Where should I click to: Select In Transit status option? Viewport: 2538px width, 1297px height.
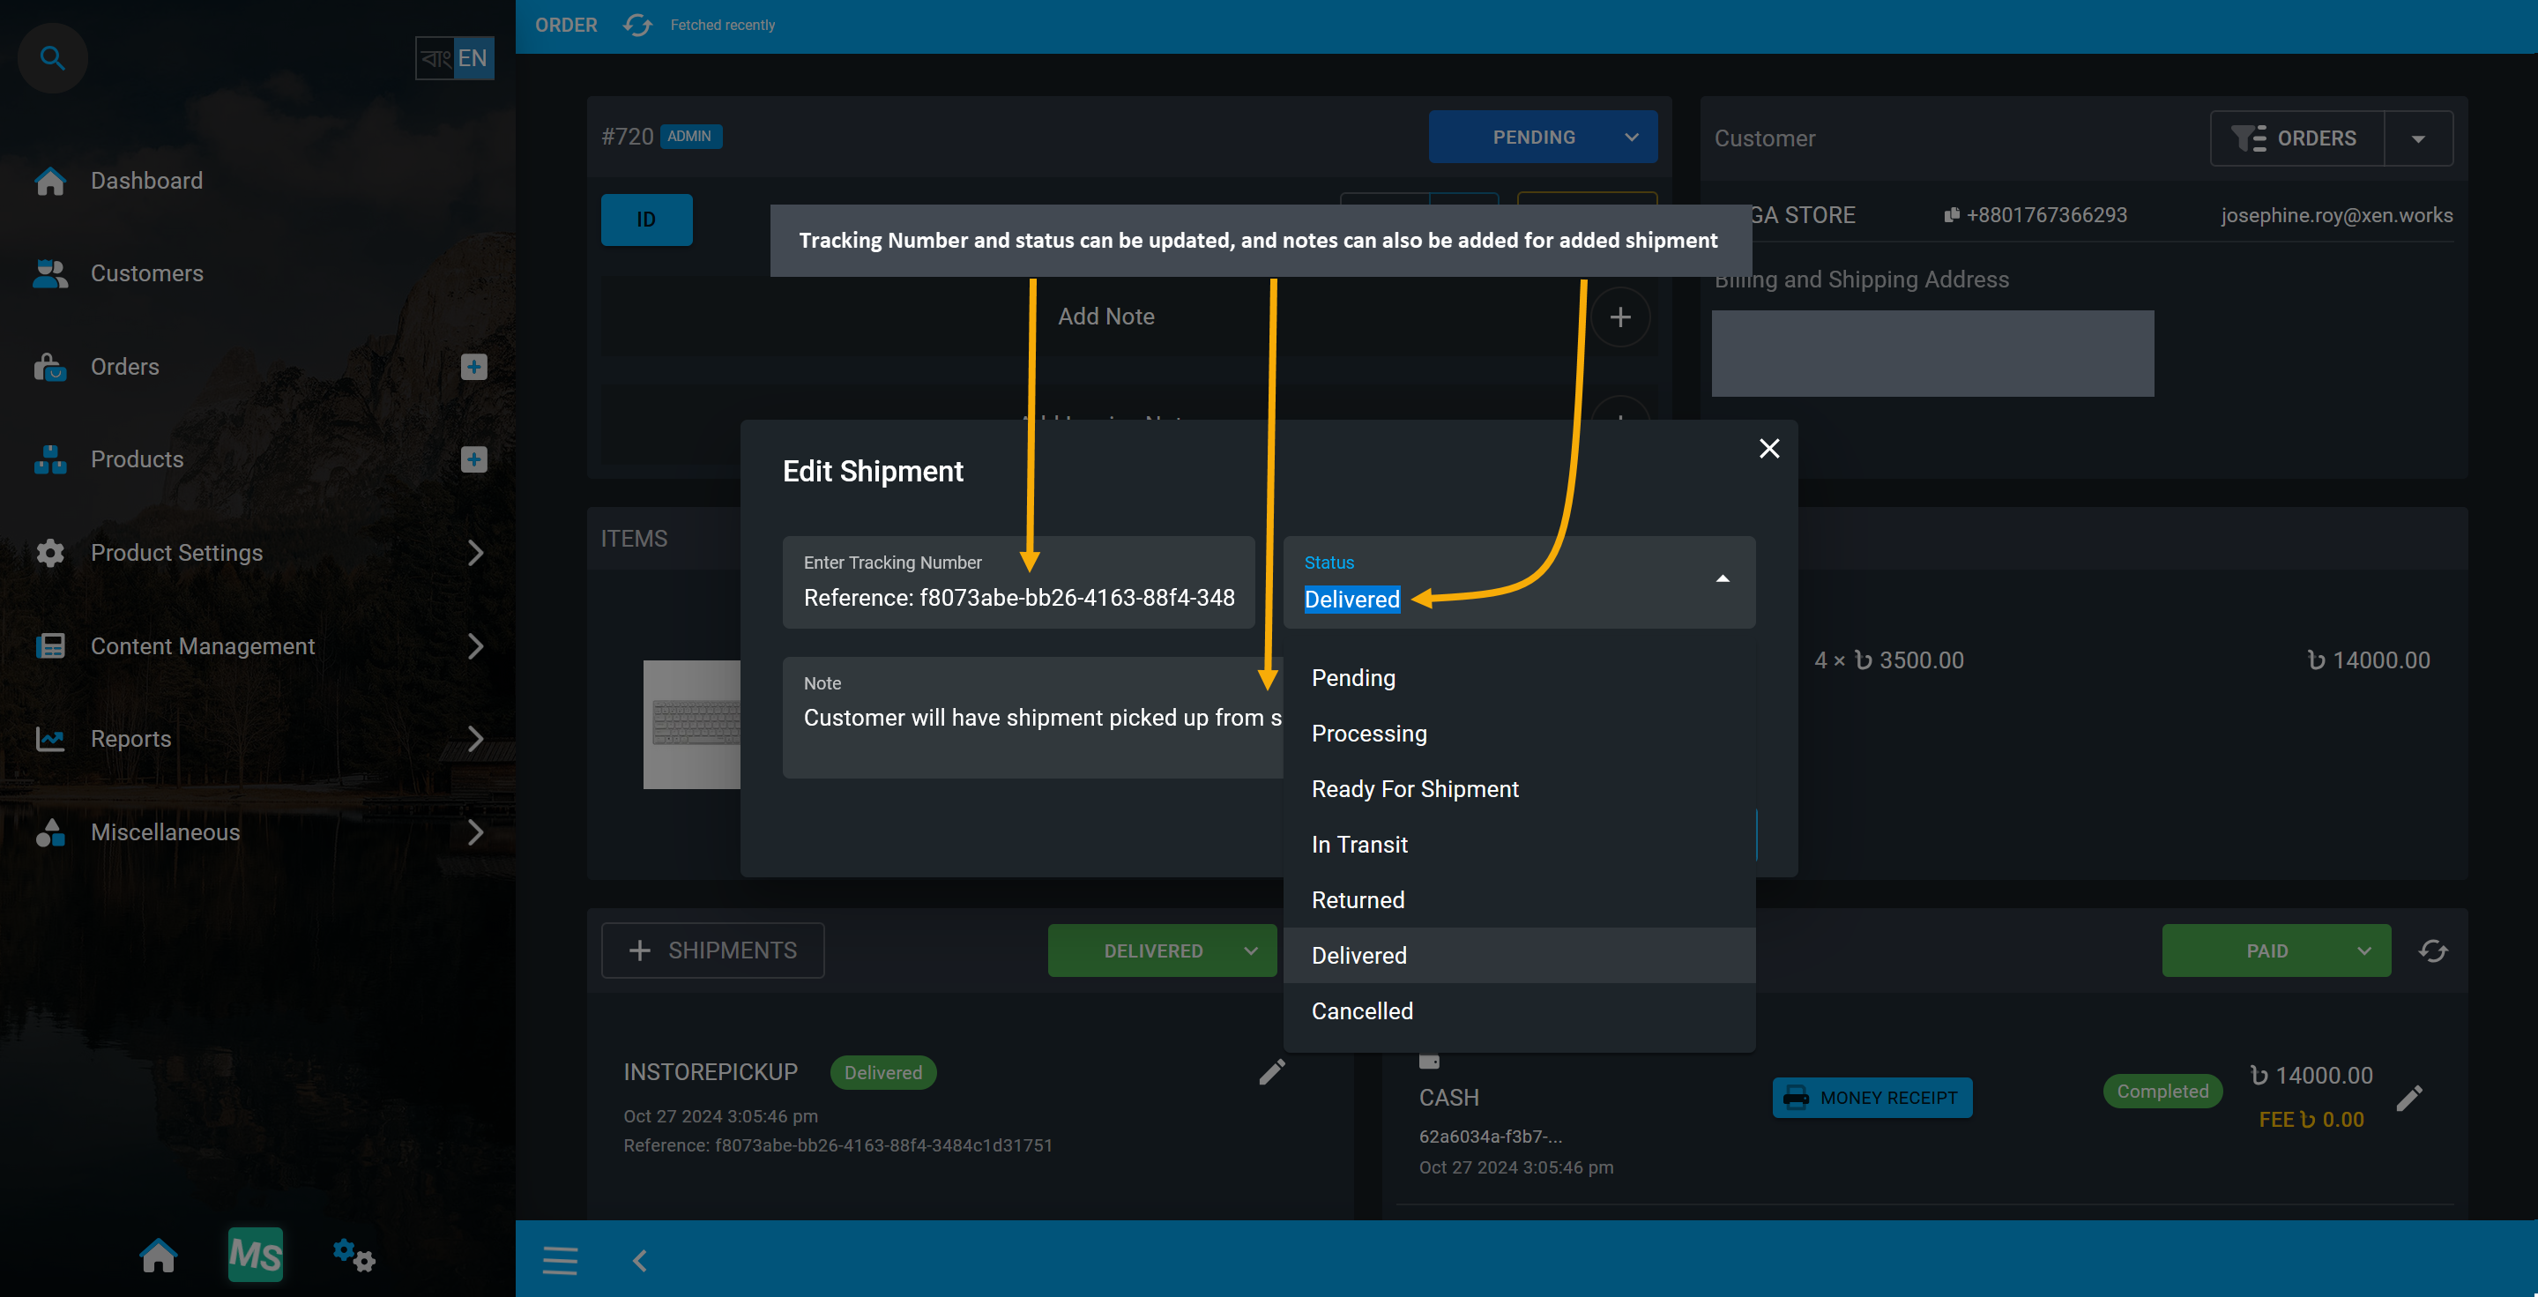pos(1359,844)
